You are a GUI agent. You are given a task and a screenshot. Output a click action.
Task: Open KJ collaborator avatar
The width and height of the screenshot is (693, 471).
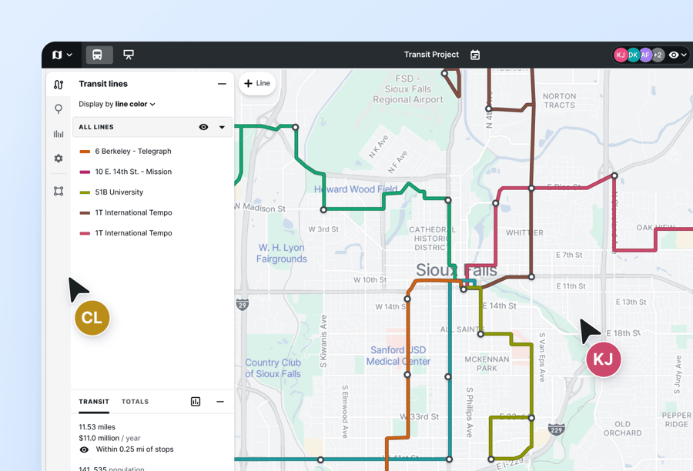coord(621,55)
